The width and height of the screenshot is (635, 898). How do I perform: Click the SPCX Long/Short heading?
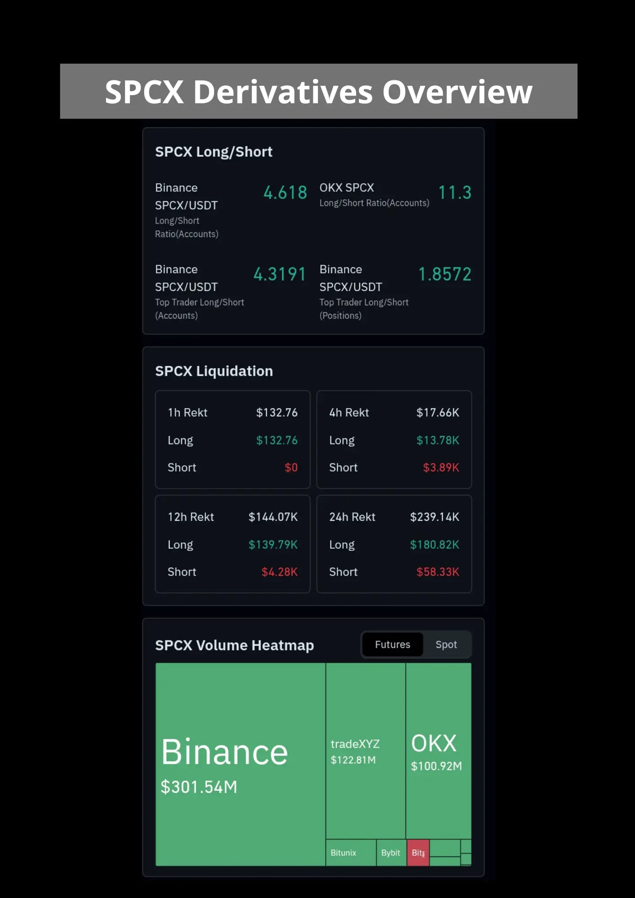[x=214, y=152]
